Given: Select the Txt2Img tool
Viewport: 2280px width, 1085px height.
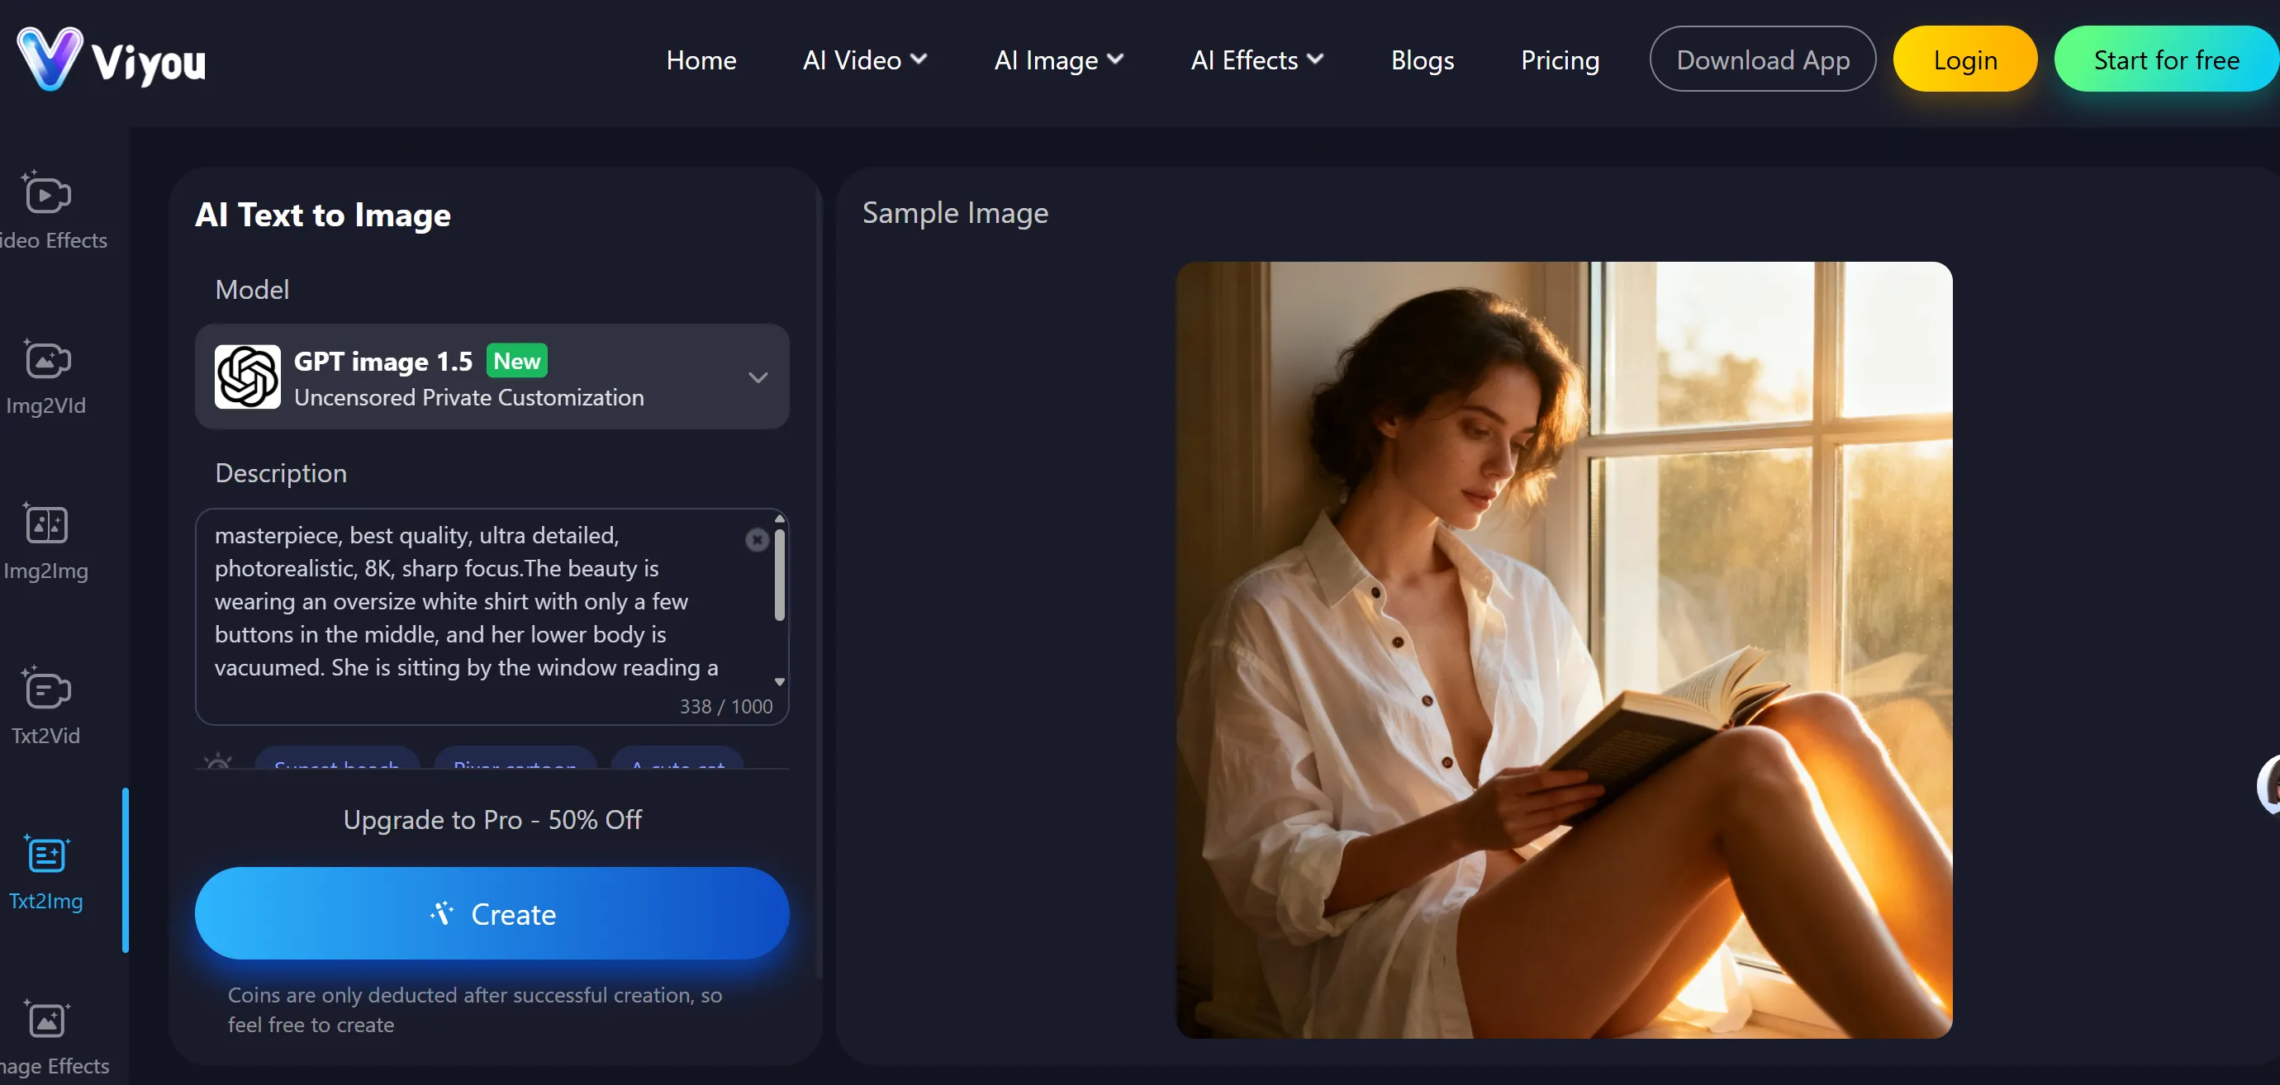Looking at the screenshot, I should pos(46,871).
